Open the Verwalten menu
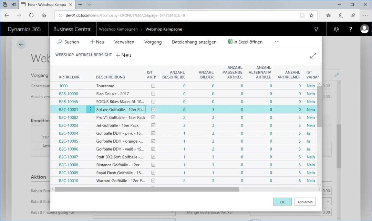 click(x=124, y=42)
